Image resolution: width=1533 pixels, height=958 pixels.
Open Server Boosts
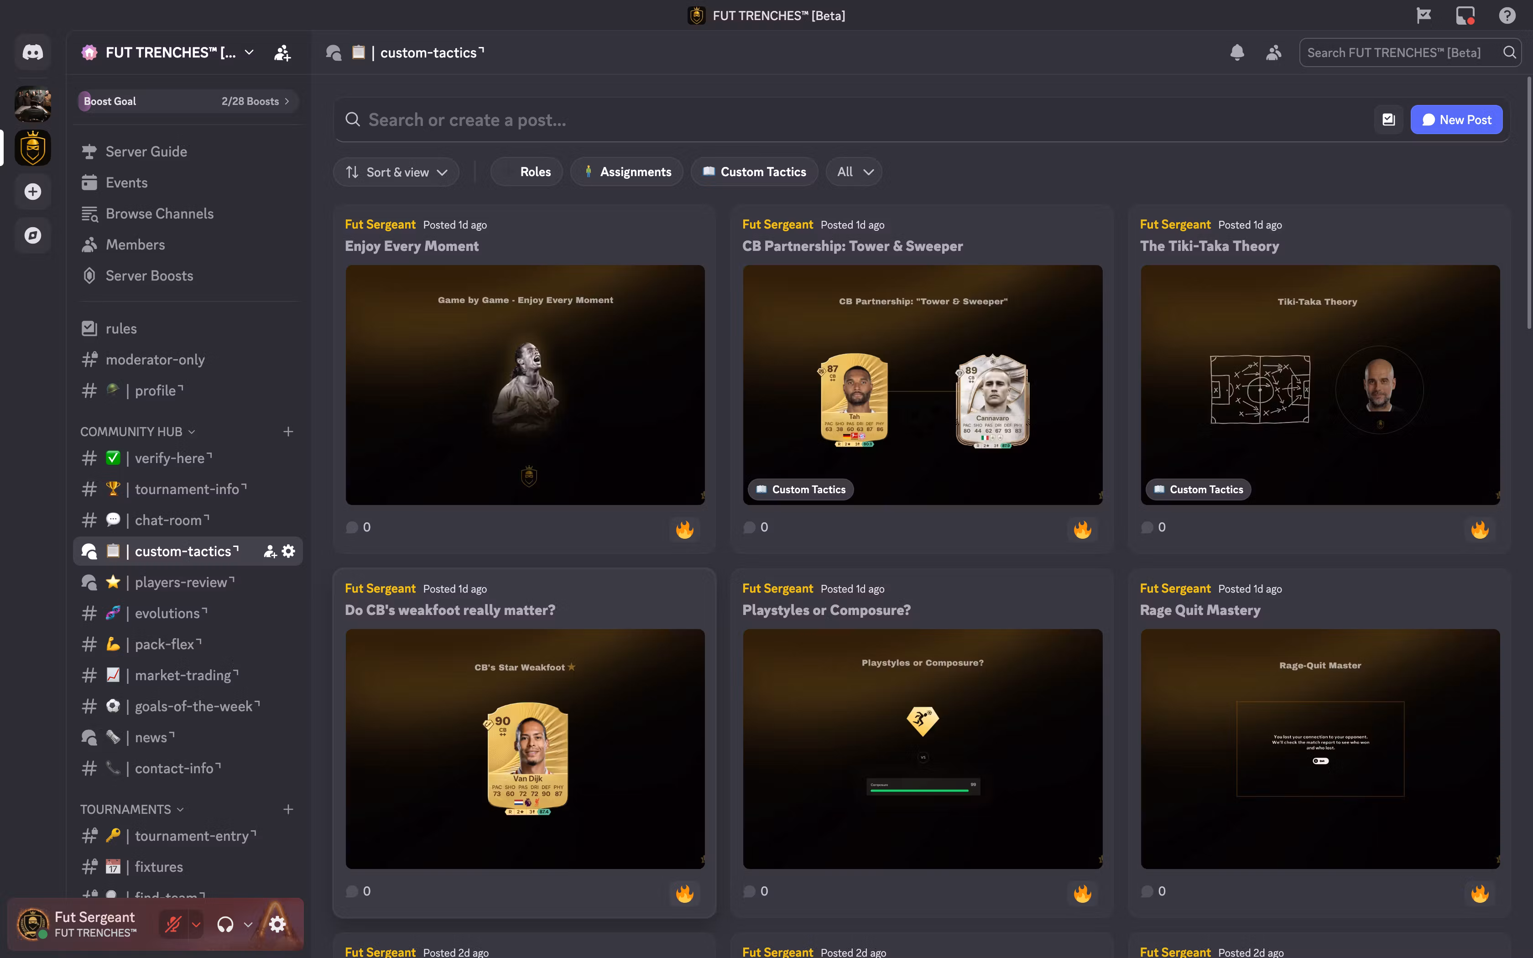pos(188,276)
